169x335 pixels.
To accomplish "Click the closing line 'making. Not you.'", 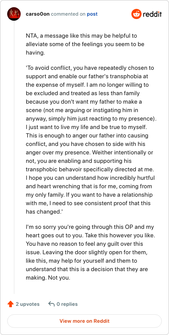I will click(48, 277).
